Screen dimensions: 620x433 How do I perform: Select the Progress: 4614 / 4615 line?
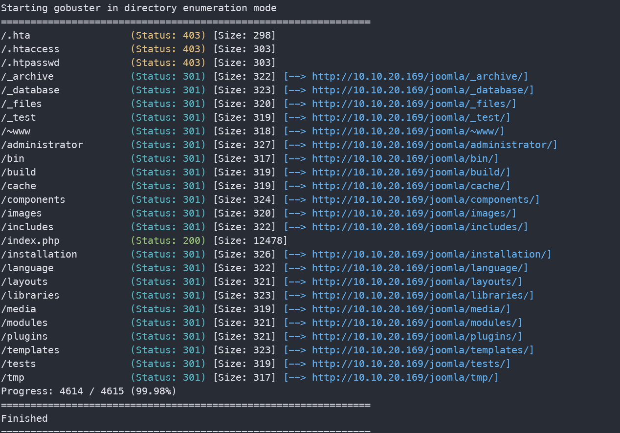[x=89, y=391]
